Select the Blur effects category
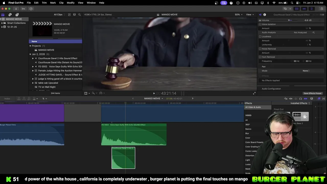327x184 pixels. pos(247,133)
